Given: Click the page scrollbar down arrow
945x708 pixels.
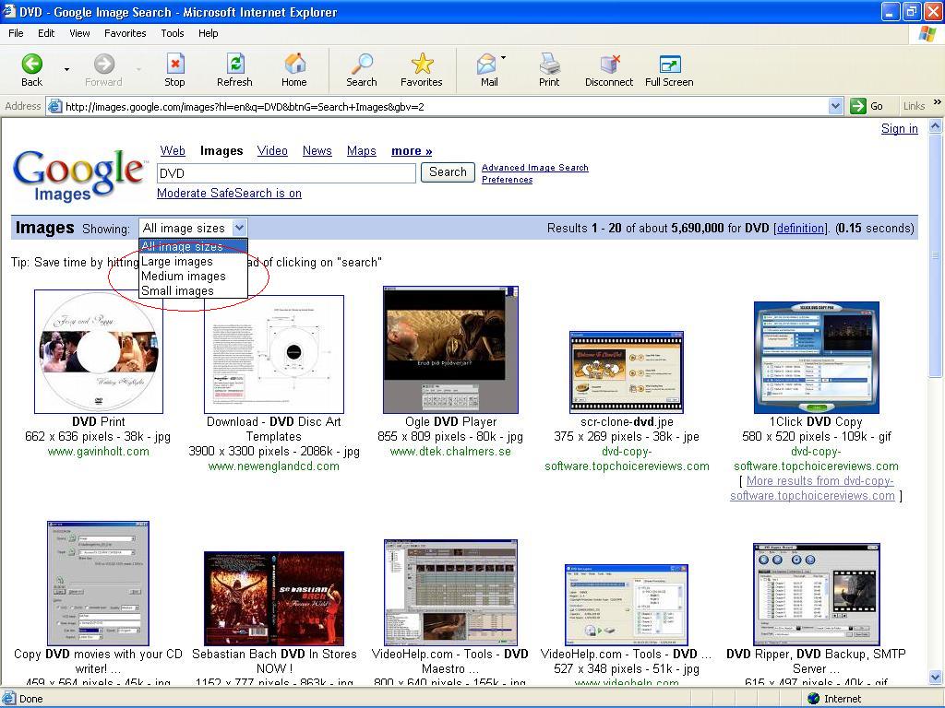Looking at the screenshot, I should point(936,678).
